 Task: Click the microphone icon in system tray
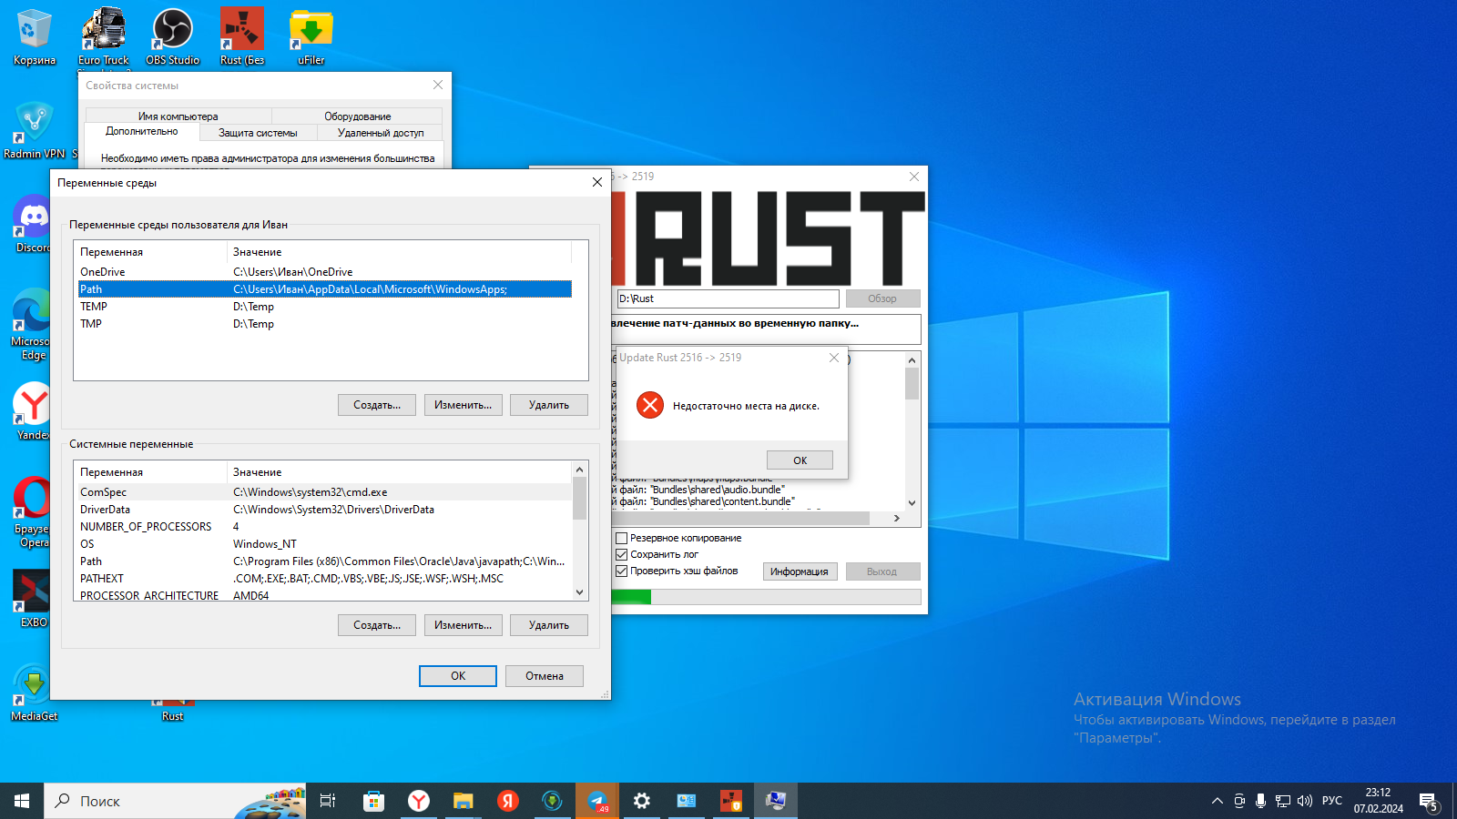pos(1261,801)
